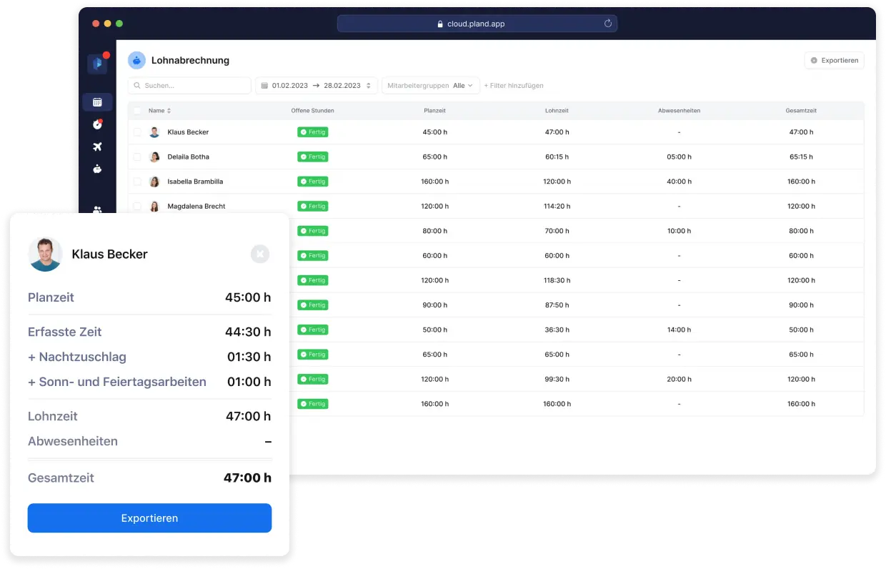The width and height of the screenshot is (886, 569).
Task: Click the blue Exportieren button in Klaus Becker's card
Action: tap(149, 518)
